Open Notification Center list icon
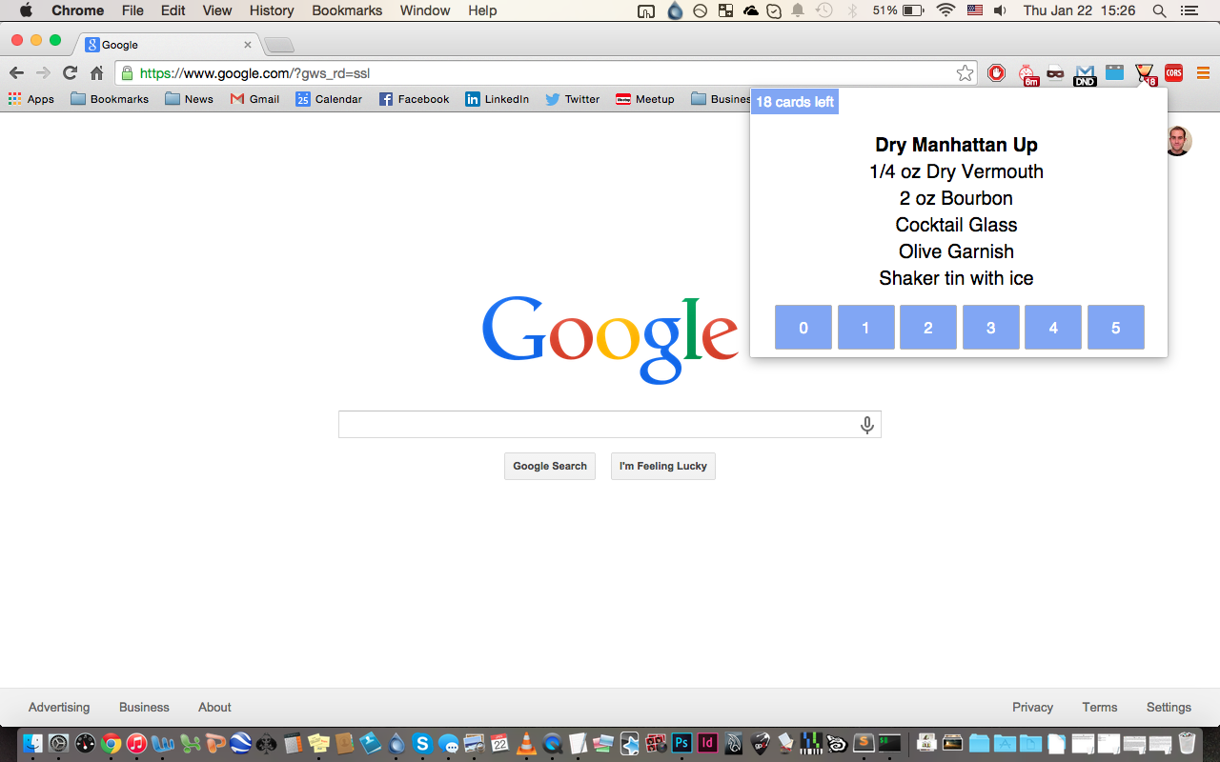The height and width of the screenshot is (762, 1220). point(1191,10)
